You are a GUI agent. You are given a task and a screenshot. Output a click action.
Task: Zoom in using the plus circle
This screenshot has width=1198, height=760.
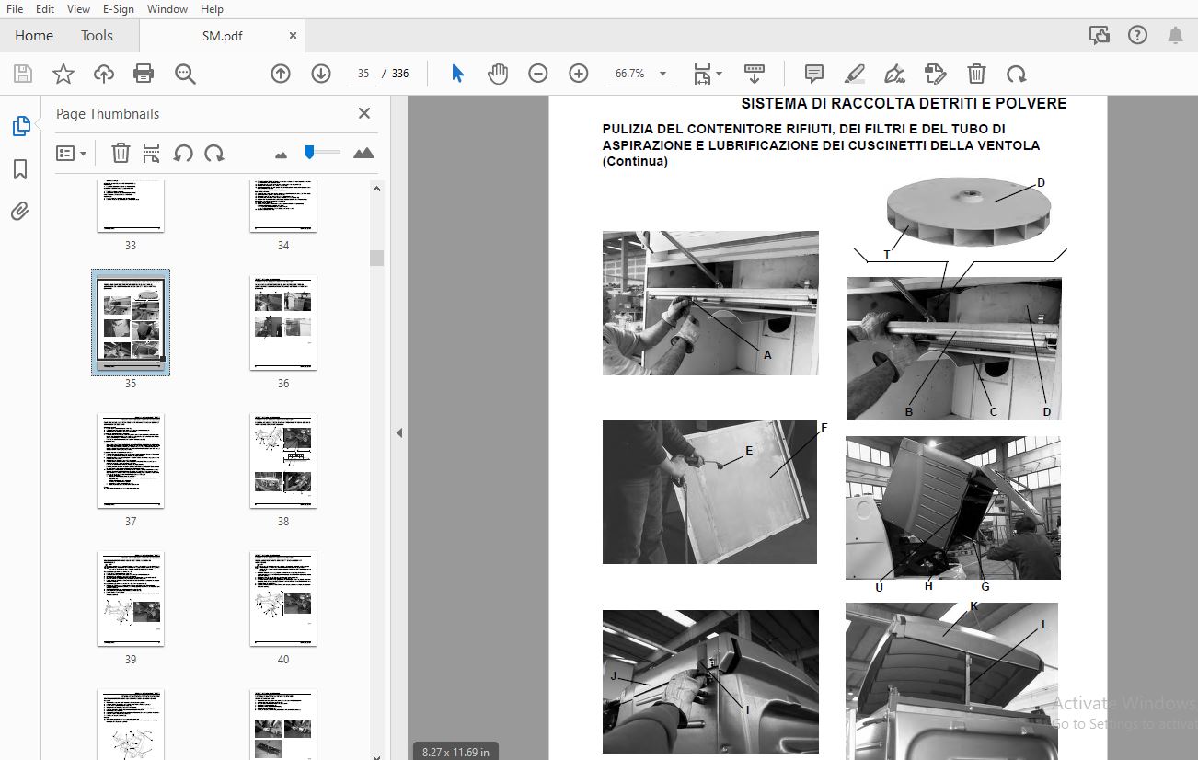[x=579, y=74]
